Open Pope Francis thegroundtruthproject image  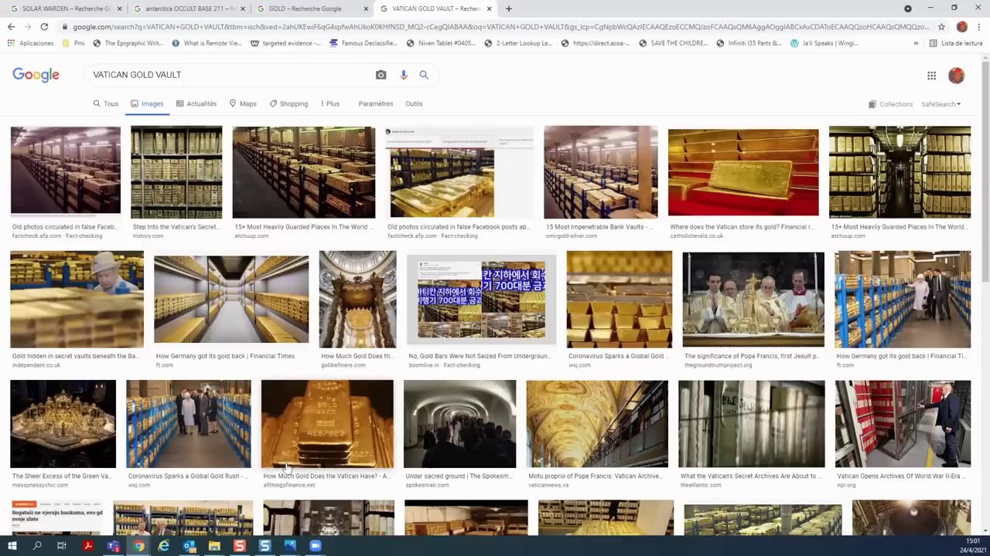point(753,300)
